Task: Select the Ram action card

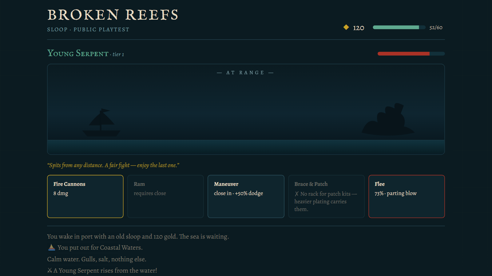Action: coord(165,196)
